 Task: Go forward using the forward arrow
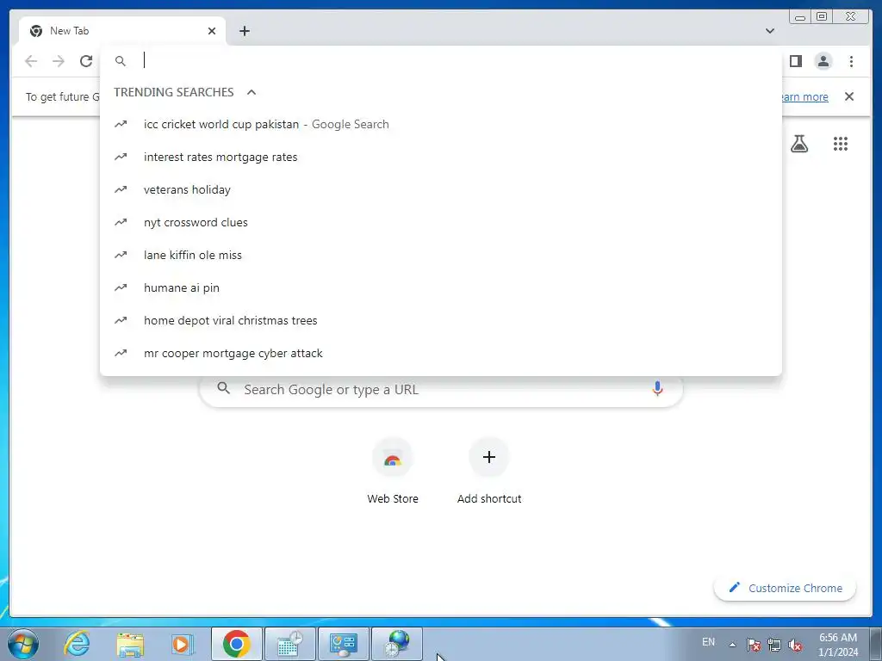coord(59,61)
